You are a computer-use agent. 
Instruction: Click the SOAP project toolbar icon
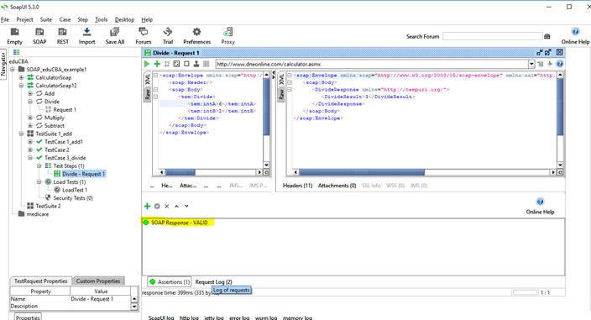39,36
